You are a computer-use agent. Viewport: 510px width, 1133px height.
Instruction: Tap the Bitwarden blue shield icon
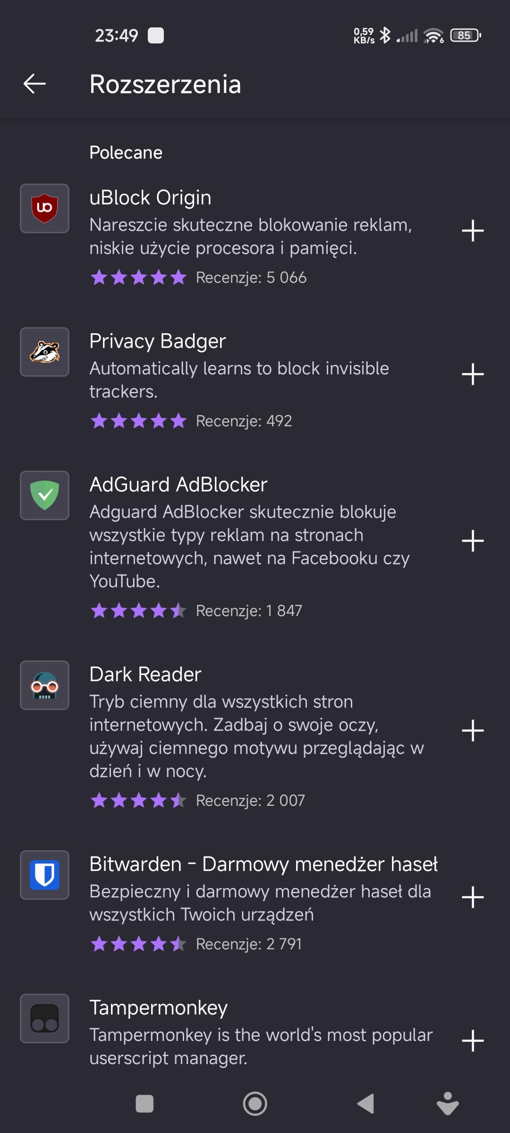44,875
